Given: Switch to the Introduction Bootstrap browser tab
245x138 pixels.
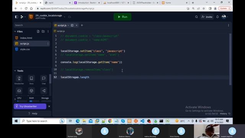Looking at the screenshot, I should [87, 3].
